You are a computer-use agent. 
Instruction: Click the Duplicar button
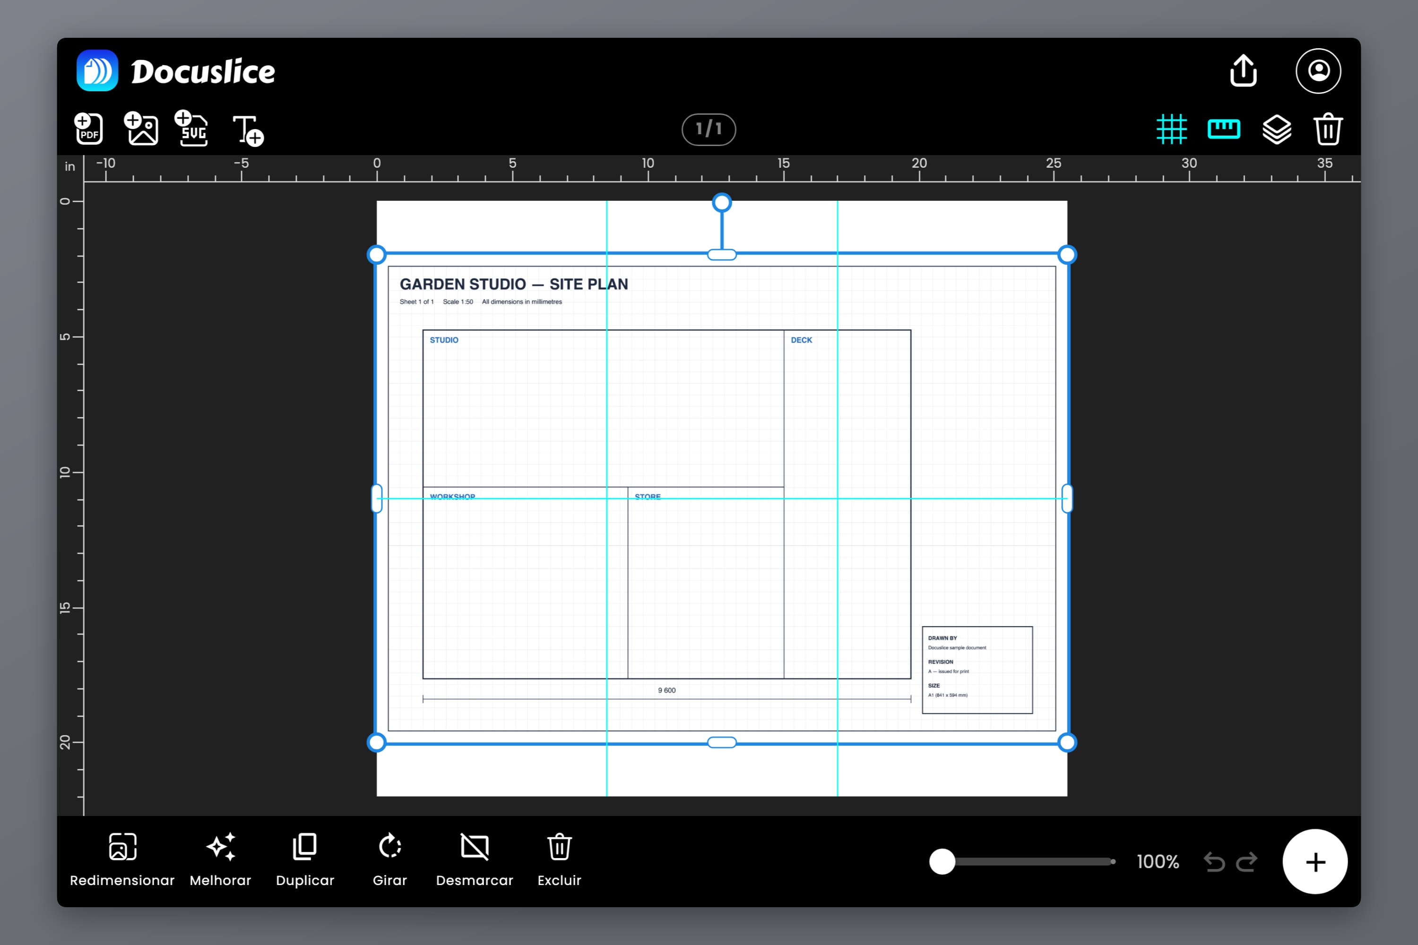(305, 860)
